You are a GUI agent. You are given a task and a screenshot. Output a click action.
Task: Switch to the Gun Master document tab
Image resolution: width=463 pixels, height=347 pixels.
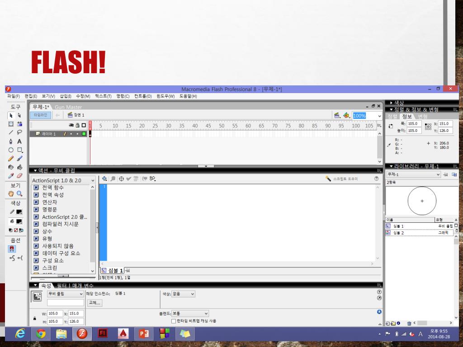point(68,107)
